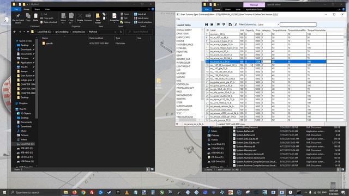Show hidden system tray icons

(x=305, y=192)
